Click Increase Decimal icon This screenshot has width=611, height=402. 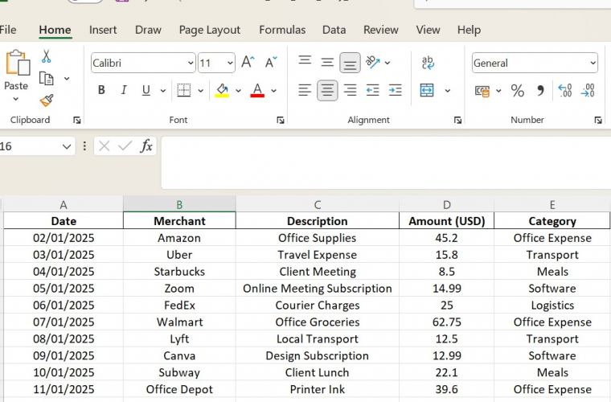coord(565,90)
